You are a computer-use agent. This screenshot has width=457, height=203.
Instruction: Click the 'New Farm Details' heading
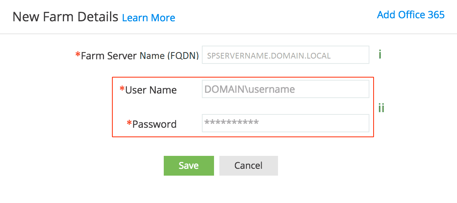point(66,17)
